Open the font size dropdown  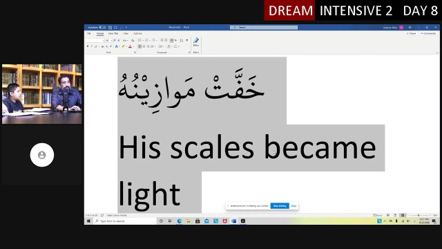coord(111,40)
